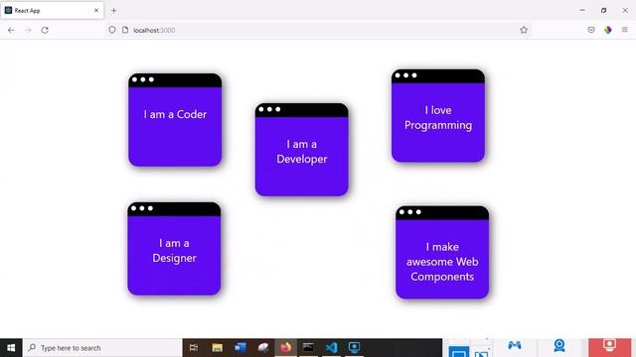Open Task View in the taskbar
Viewport: 636px width, 357px height.
194,348
